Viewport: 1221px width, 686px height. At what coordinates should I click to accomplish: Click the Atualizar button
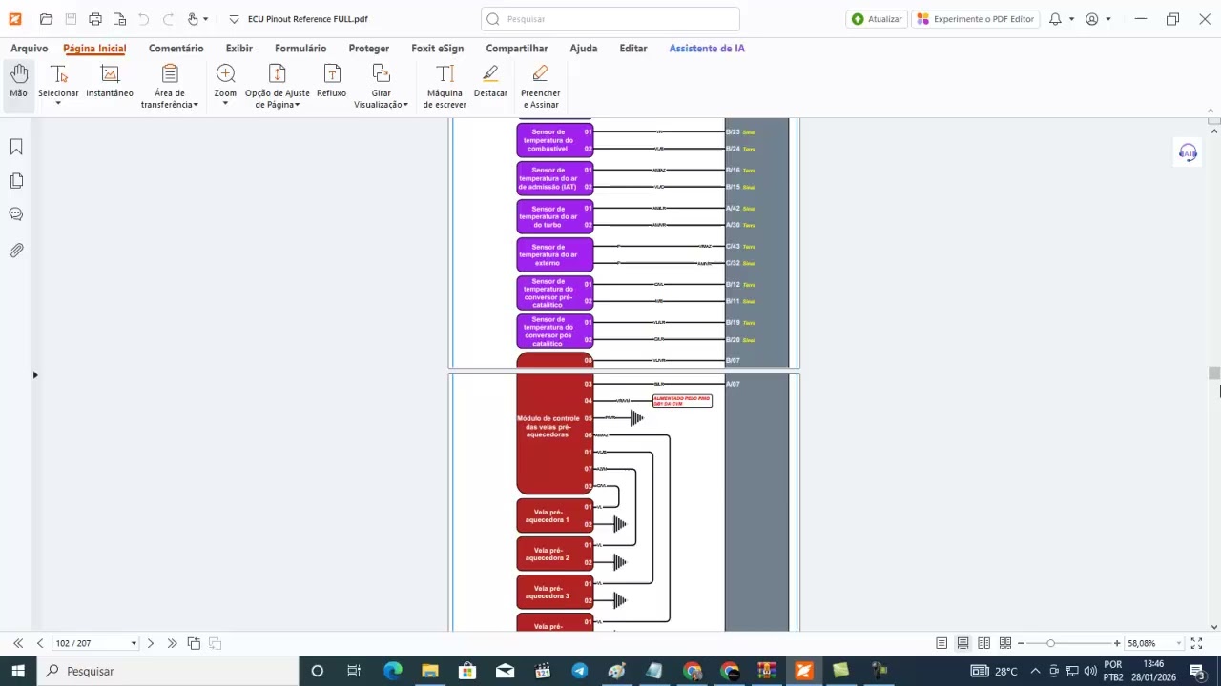[x=876, y=19]
